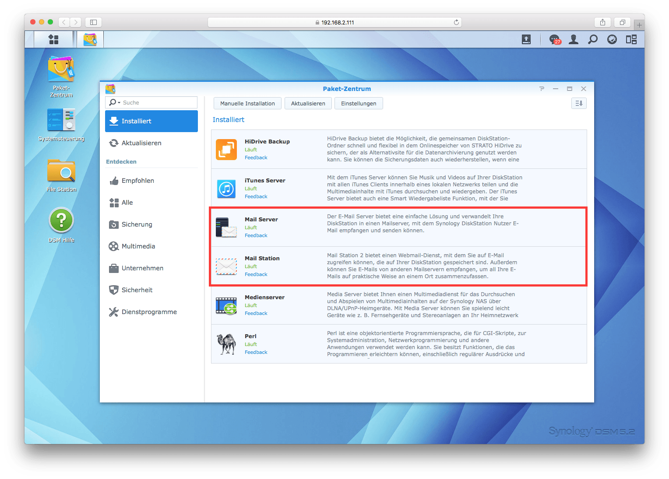Open Sicherheit category

click(151, 290)
